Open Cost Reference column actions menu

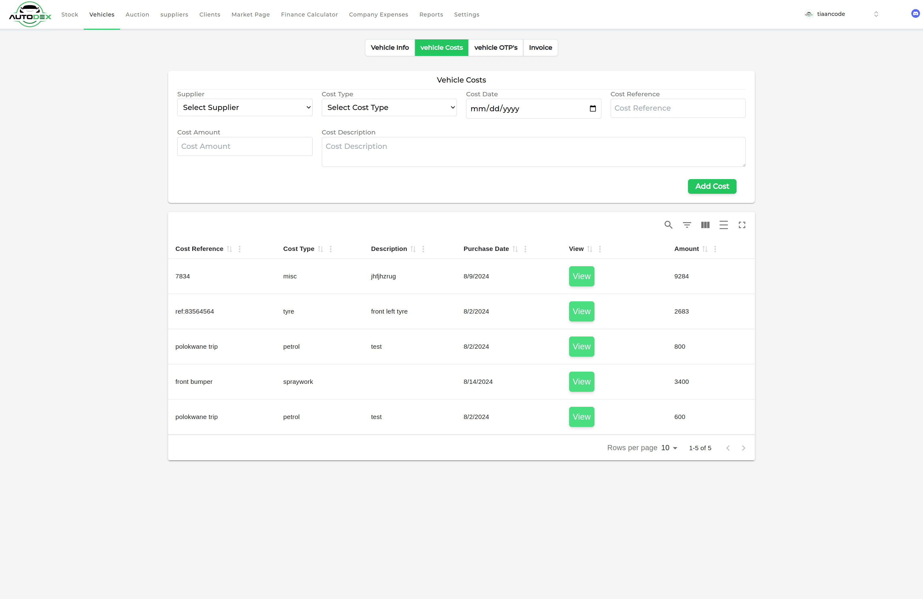pyautogui.click(x=240, y=249)
